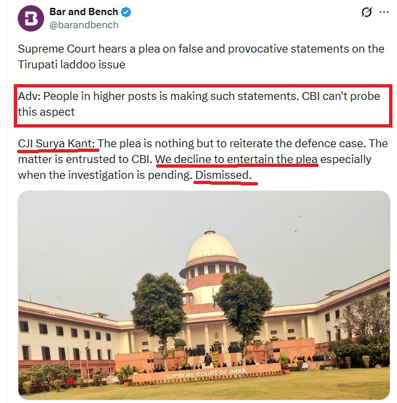Viewport: 397px width, 403px height.
Task: Click the 'Tirupati laddoo issue' text line
Action: coord(72,64)
